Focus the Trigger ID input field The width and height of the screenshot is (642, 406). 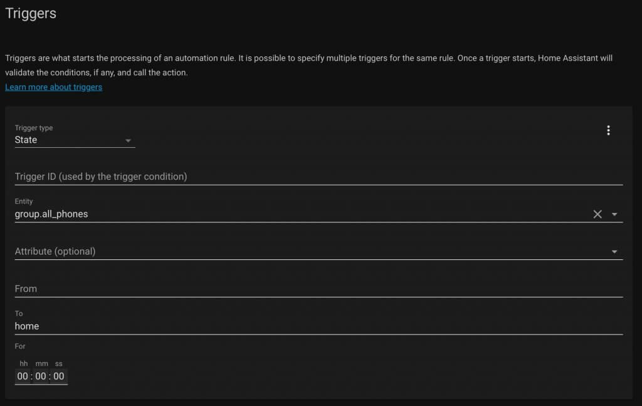tap(318, 177)
